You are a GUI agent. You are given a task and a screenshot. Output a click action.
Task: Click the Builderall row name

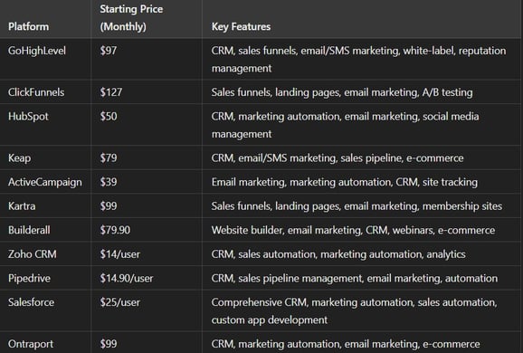[29, 230]
